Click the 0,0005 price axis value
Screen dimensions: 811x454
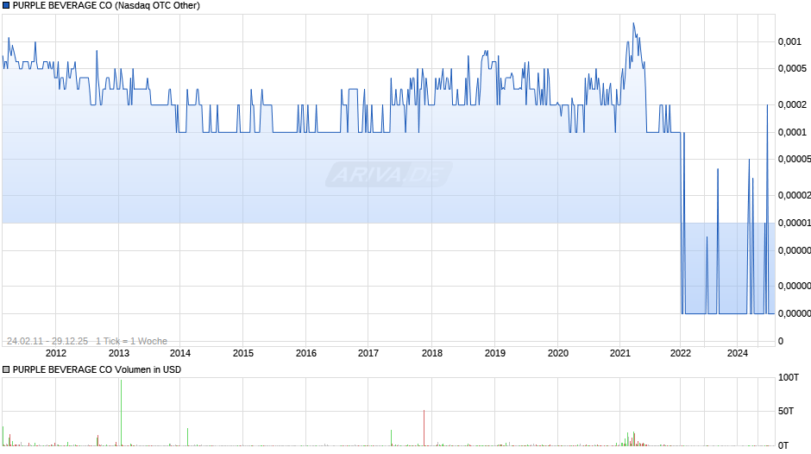792,68
